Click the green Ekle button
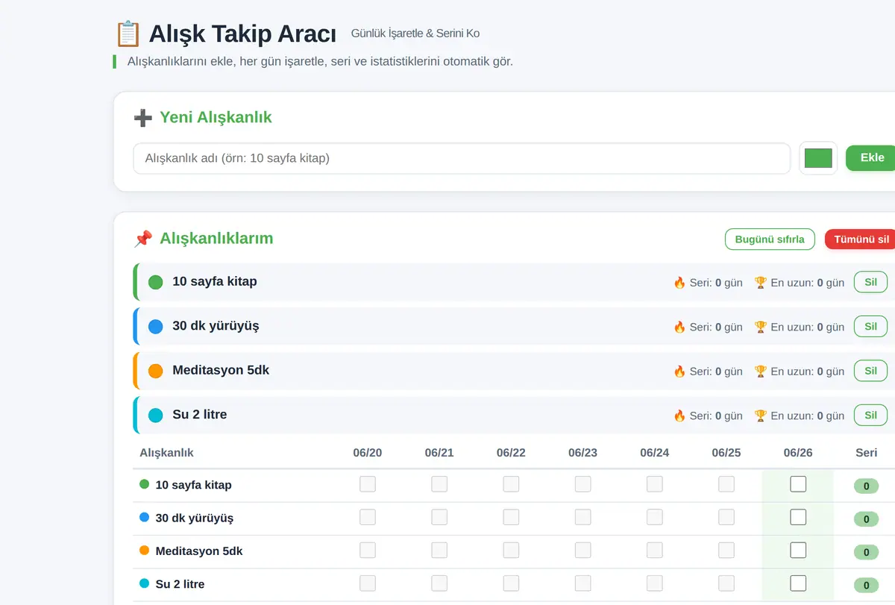 tap(871, 157)
